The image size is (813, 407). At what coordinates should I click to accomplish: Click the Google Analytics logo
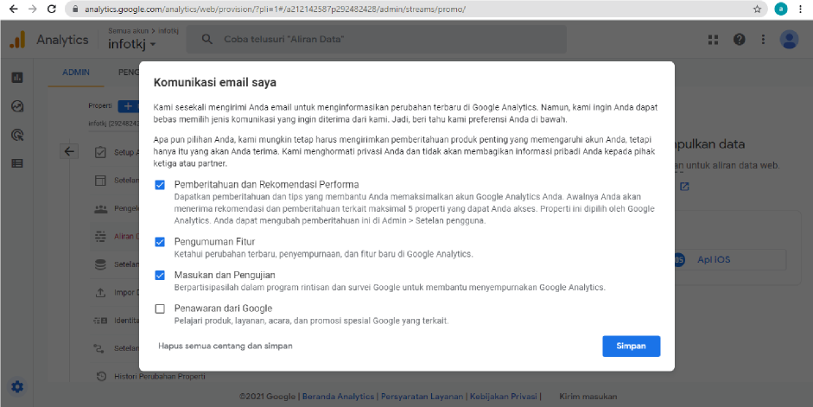tap(17, 40)
